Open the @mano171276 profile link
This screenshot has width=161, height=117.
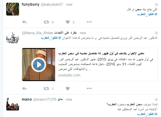(x=45, y=100)
